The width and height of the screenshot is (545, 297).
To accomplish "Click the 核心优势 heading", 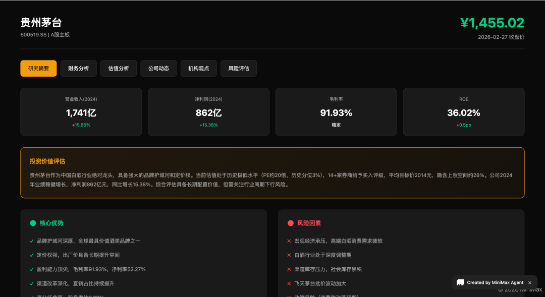I will (51, 223).
